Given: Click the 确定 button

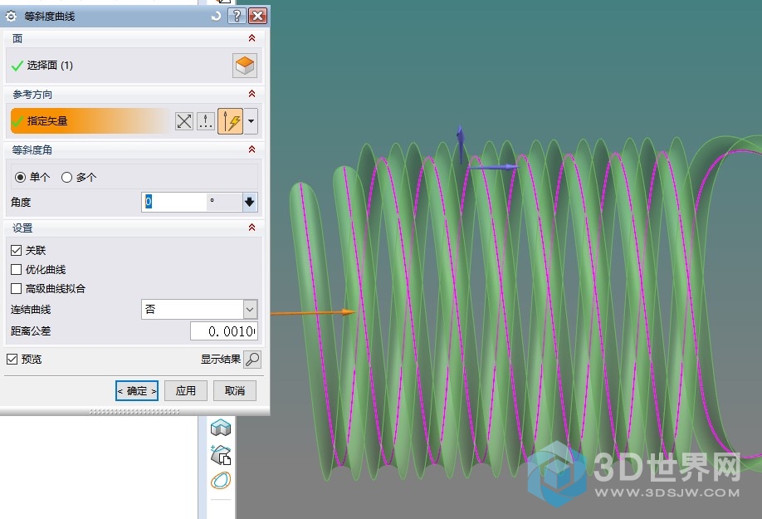Looking at the screenshot, I should pos(137,391).
